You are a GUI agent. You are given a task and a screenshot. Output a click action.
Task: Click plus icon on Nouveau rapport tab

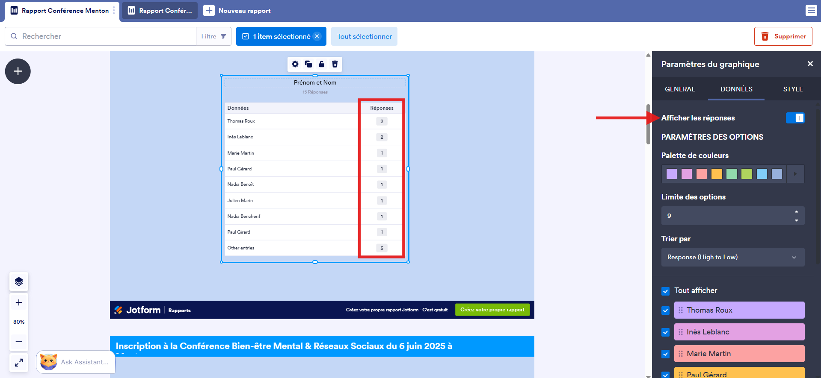209,11
